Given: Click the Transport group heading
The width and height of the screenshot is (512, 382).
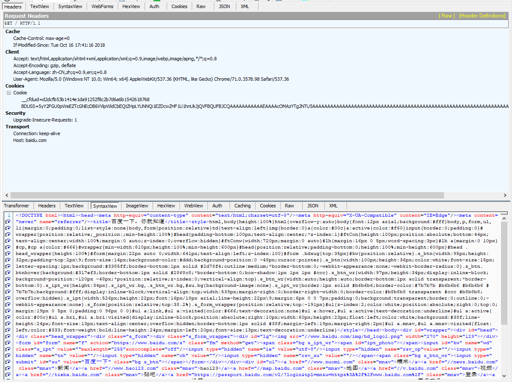Looking at the screenshot, I should pos(17,127).
